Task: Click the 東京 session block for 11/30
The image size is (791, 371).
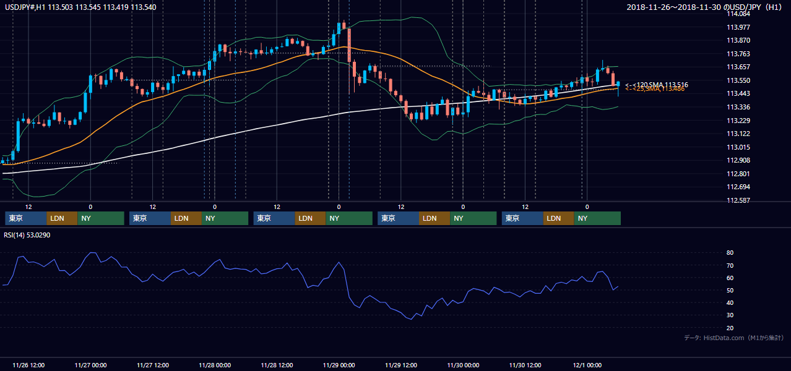Action: 523,218
